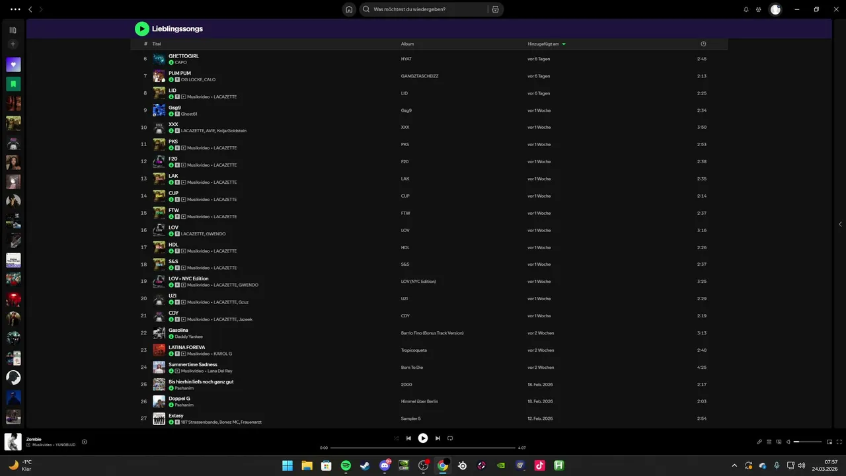Open the user profile avatar menu
846x476 pixels.
775,9
